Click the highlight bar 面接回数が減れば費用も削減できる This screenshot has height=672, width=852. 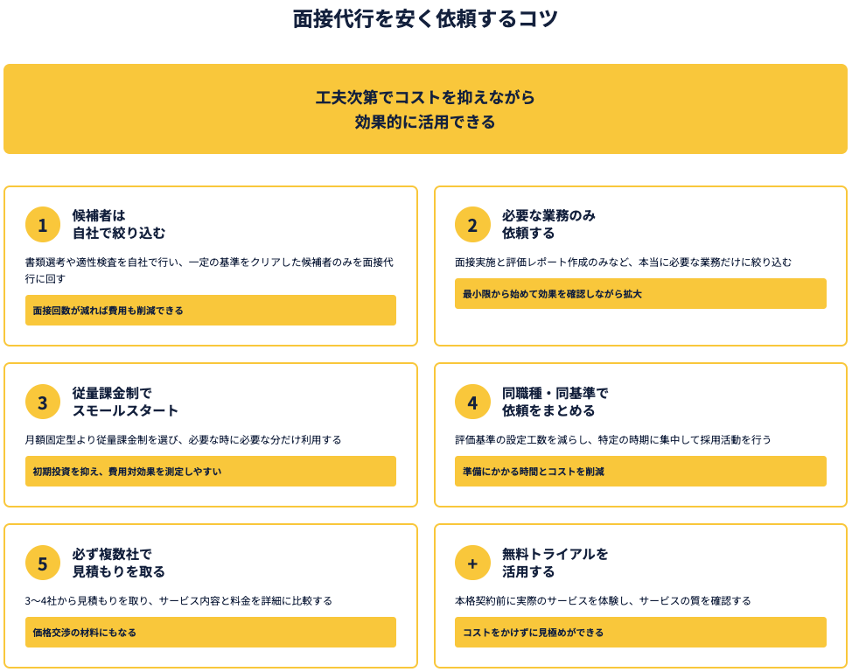click(x=210, y=311)
